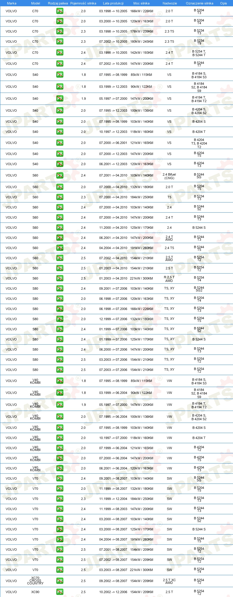Click the 'Lata produkcji' column header
The image size is (233, 597).
[113, 3]
